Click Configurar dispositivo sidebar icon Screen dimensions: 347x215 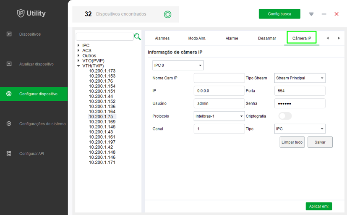pos(9,94)
